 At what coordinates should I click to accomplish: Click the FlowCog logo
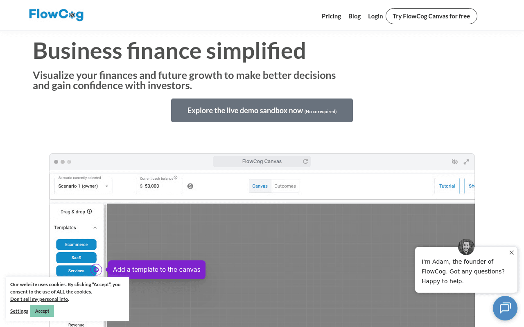coord(56,15)
